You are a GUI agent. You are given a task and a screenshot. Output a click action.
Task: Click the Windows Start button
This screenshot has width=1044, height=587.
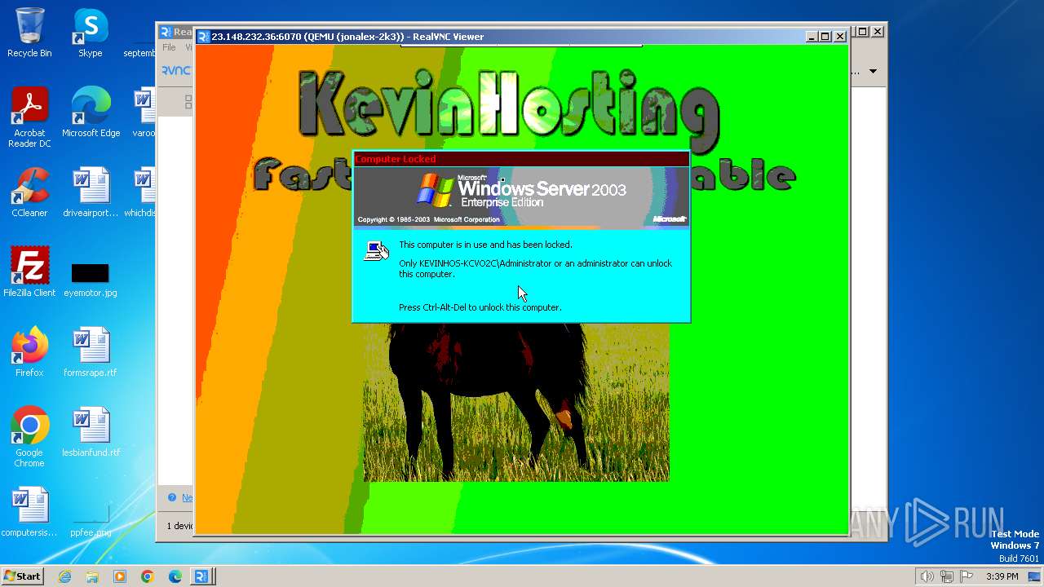pos(22,576)
